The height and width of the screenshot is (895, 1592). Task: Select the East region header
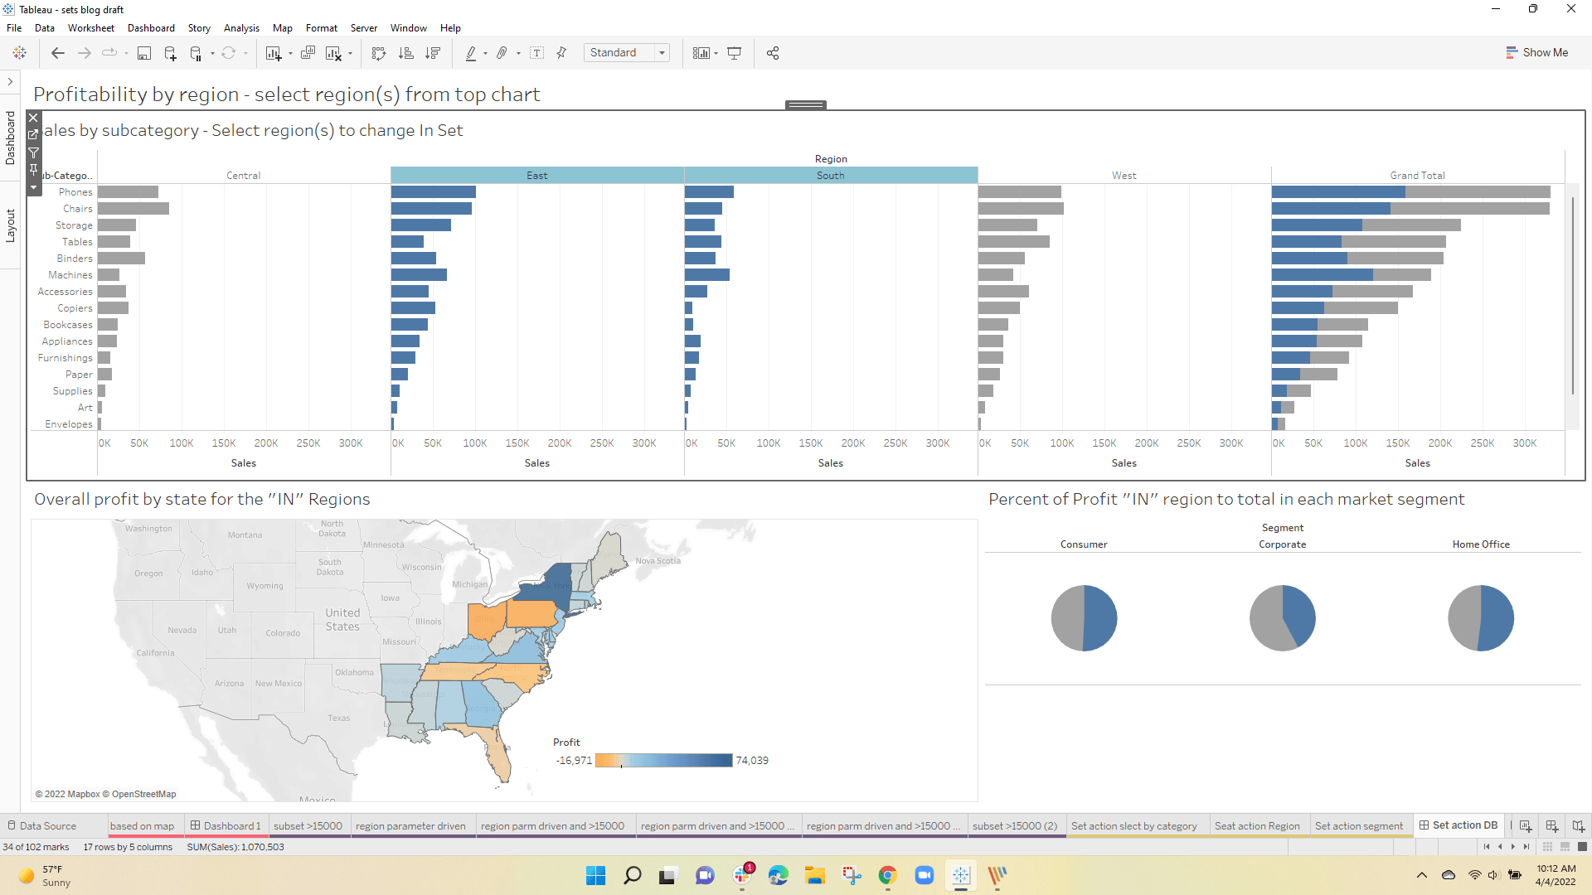tap(536, 176)
